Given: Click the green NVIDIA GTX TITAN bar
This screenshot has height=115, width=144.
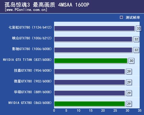Looking at the screenshot, I should click(91, 61).
